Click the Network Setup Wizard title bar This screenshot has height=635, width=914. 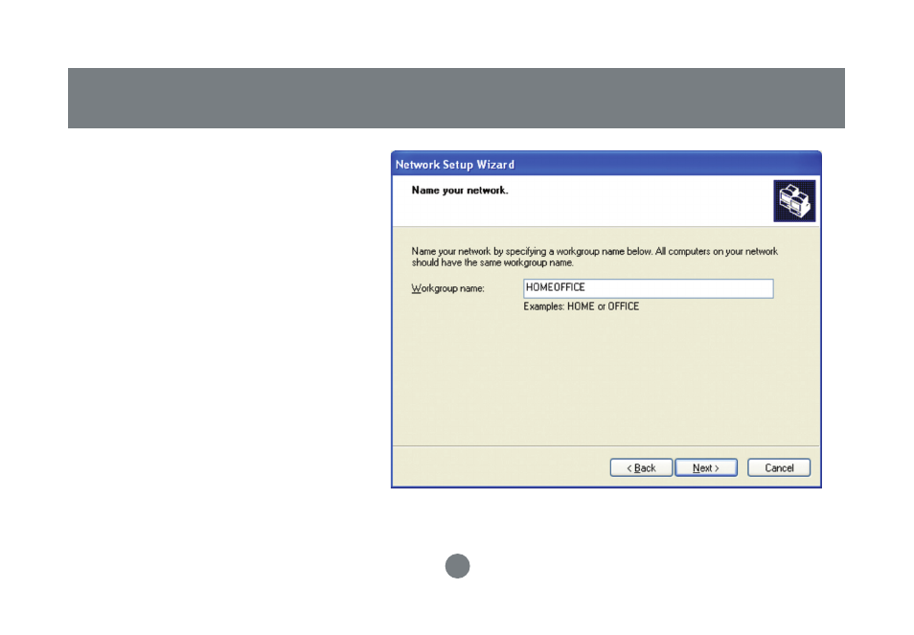[x=606, y=164]
